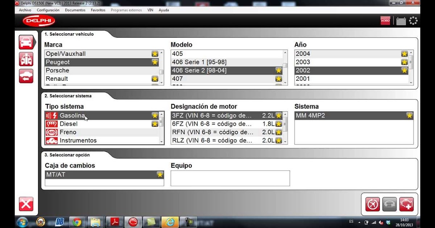Toggle favorite star for Opel/Vauxhall
This screenshot has height=228, width=435.
pyautogui.click(x=155, y=54)
